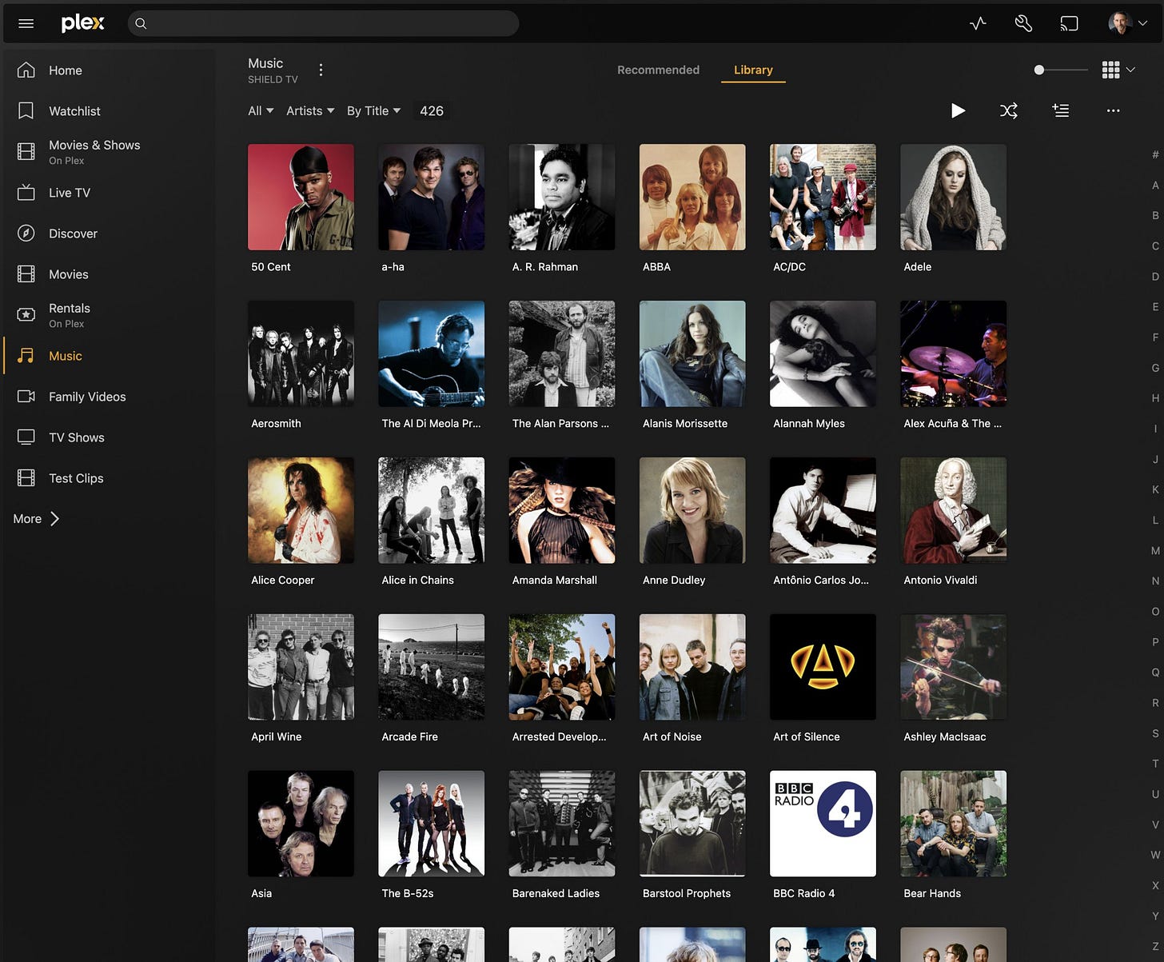The height and width of the screenshot is (962, 1164).
Task: Click the Bear Hands artist name
Action: 932,894
